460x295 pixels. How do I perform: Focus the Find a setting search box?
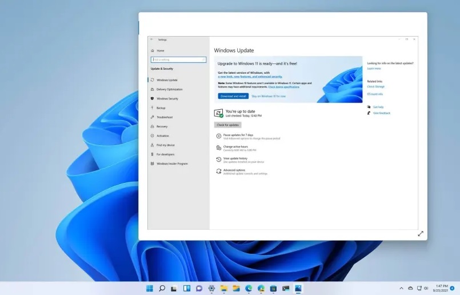tap(178, 59)
